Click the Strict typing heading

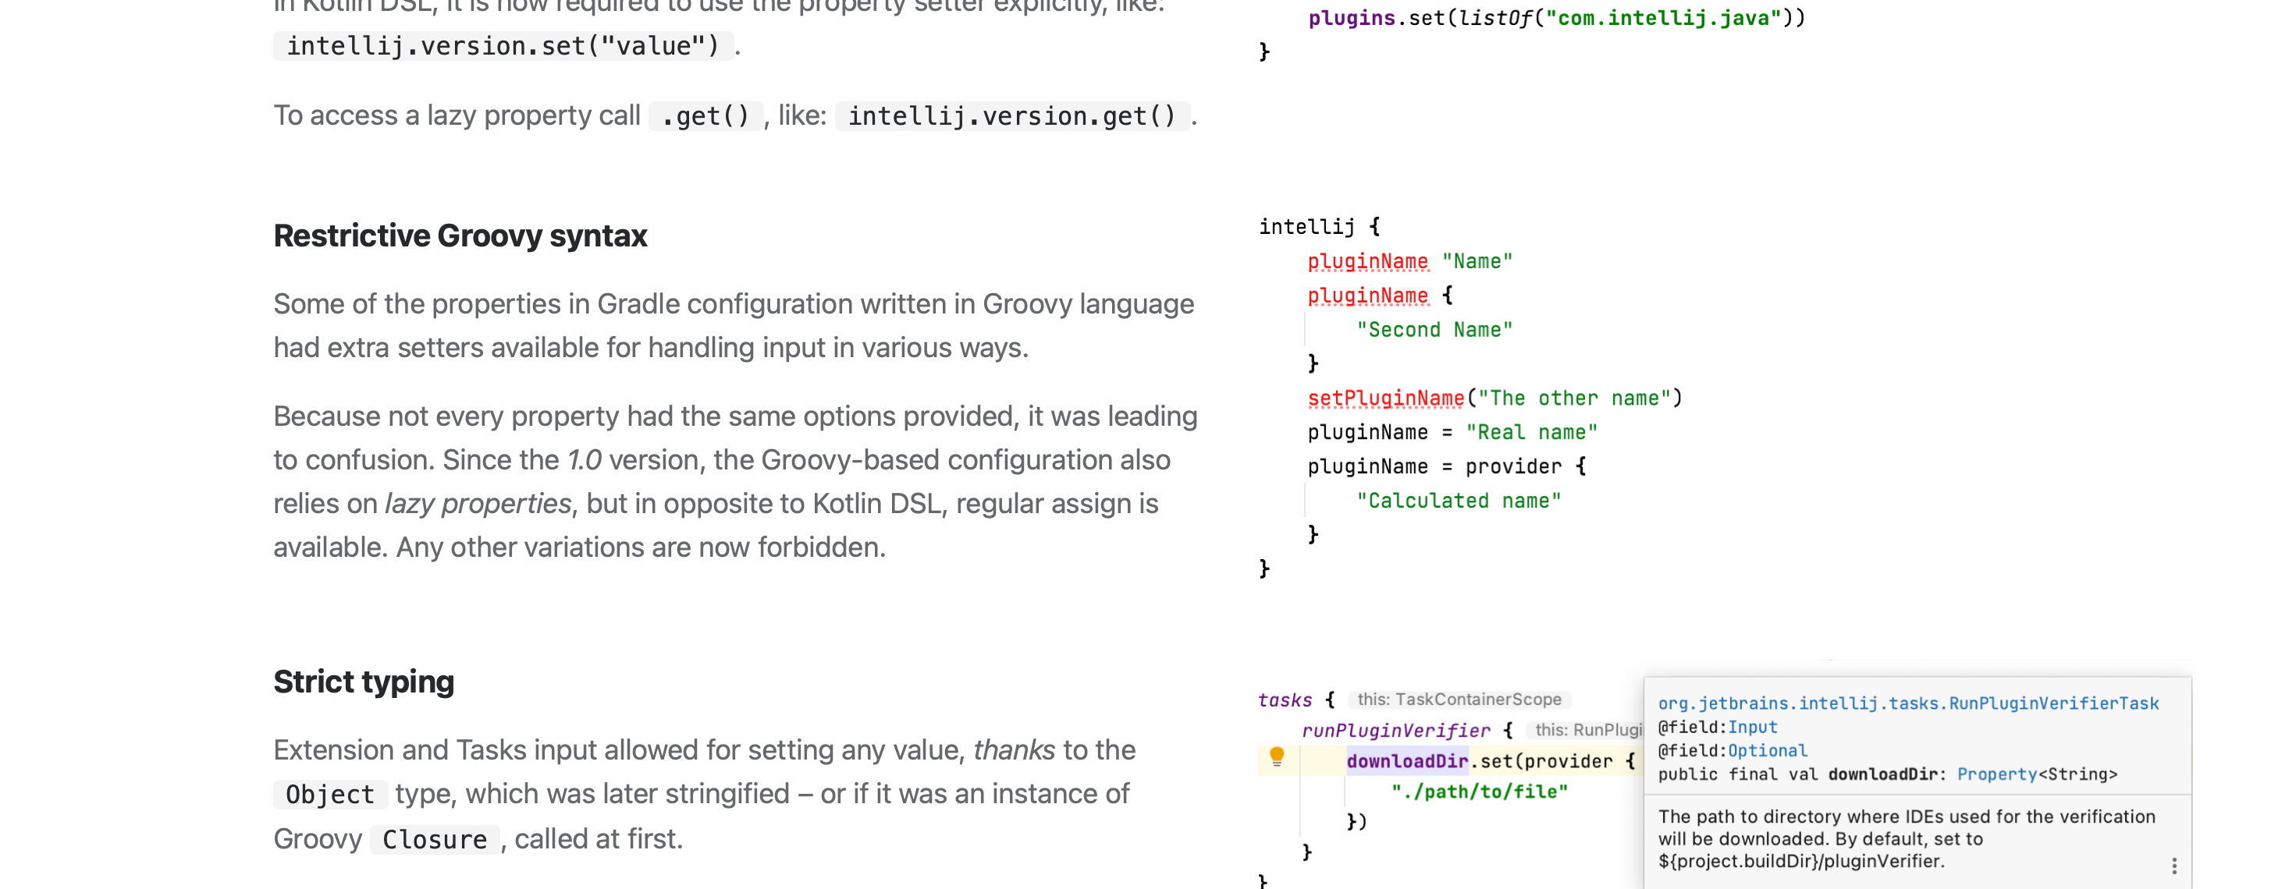363,681
